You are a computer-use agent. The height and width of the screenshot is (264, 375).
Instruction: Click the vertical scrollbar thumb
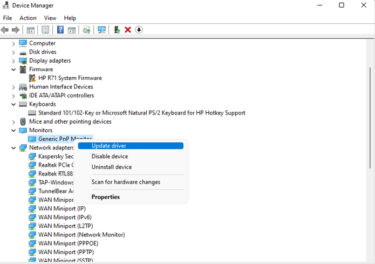tap(370, 118)
